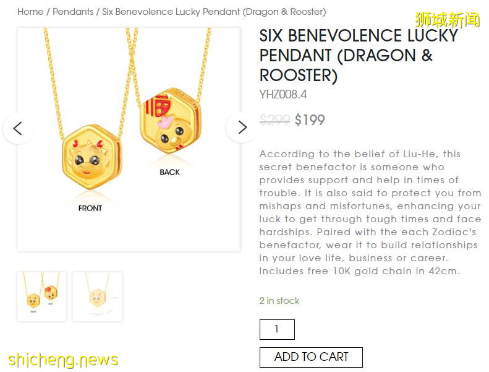Open the Pendants breadcrumb link
Image resolution: width=489 pixels, height=372 pixels.
tap(73, 12)
